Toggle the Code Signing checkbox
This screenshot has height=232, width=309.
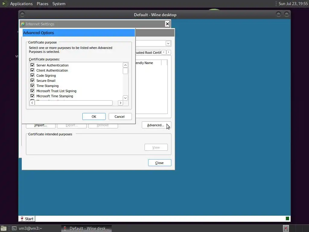(33, 75)
